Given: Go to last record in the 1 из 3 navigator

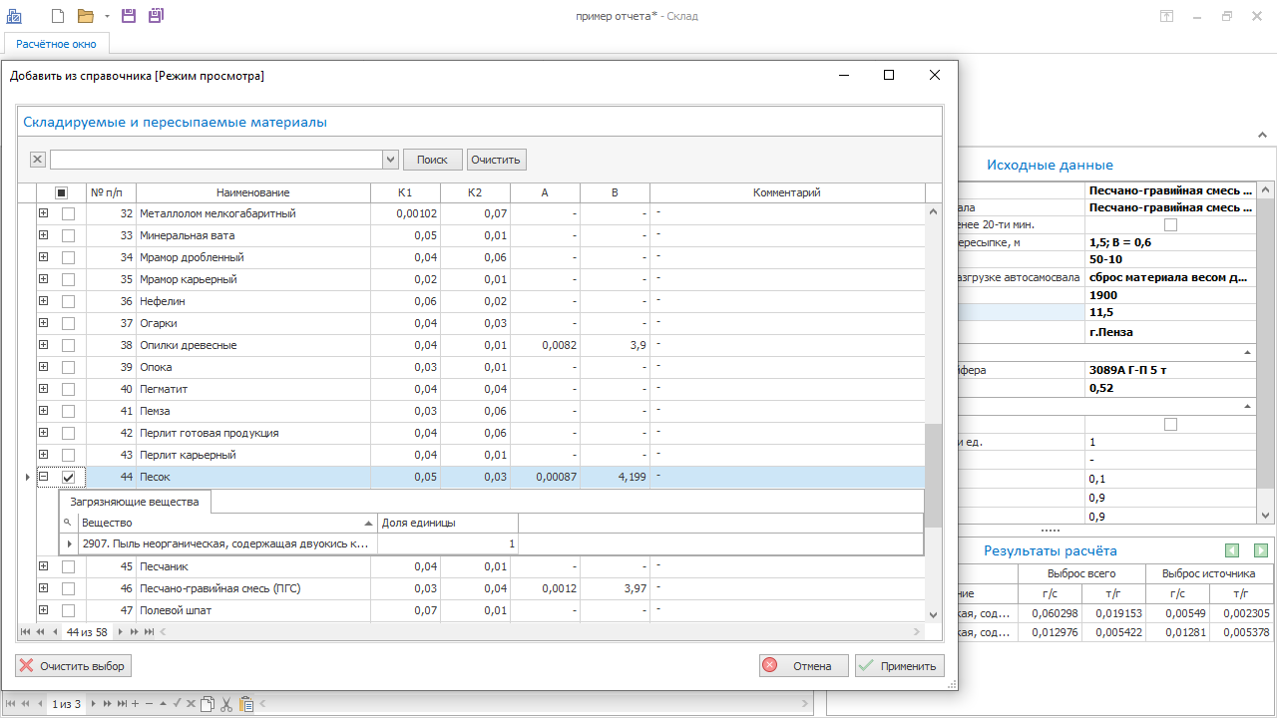Looking at the screenshot, I should pyautogui.click(x=122, y=704).
